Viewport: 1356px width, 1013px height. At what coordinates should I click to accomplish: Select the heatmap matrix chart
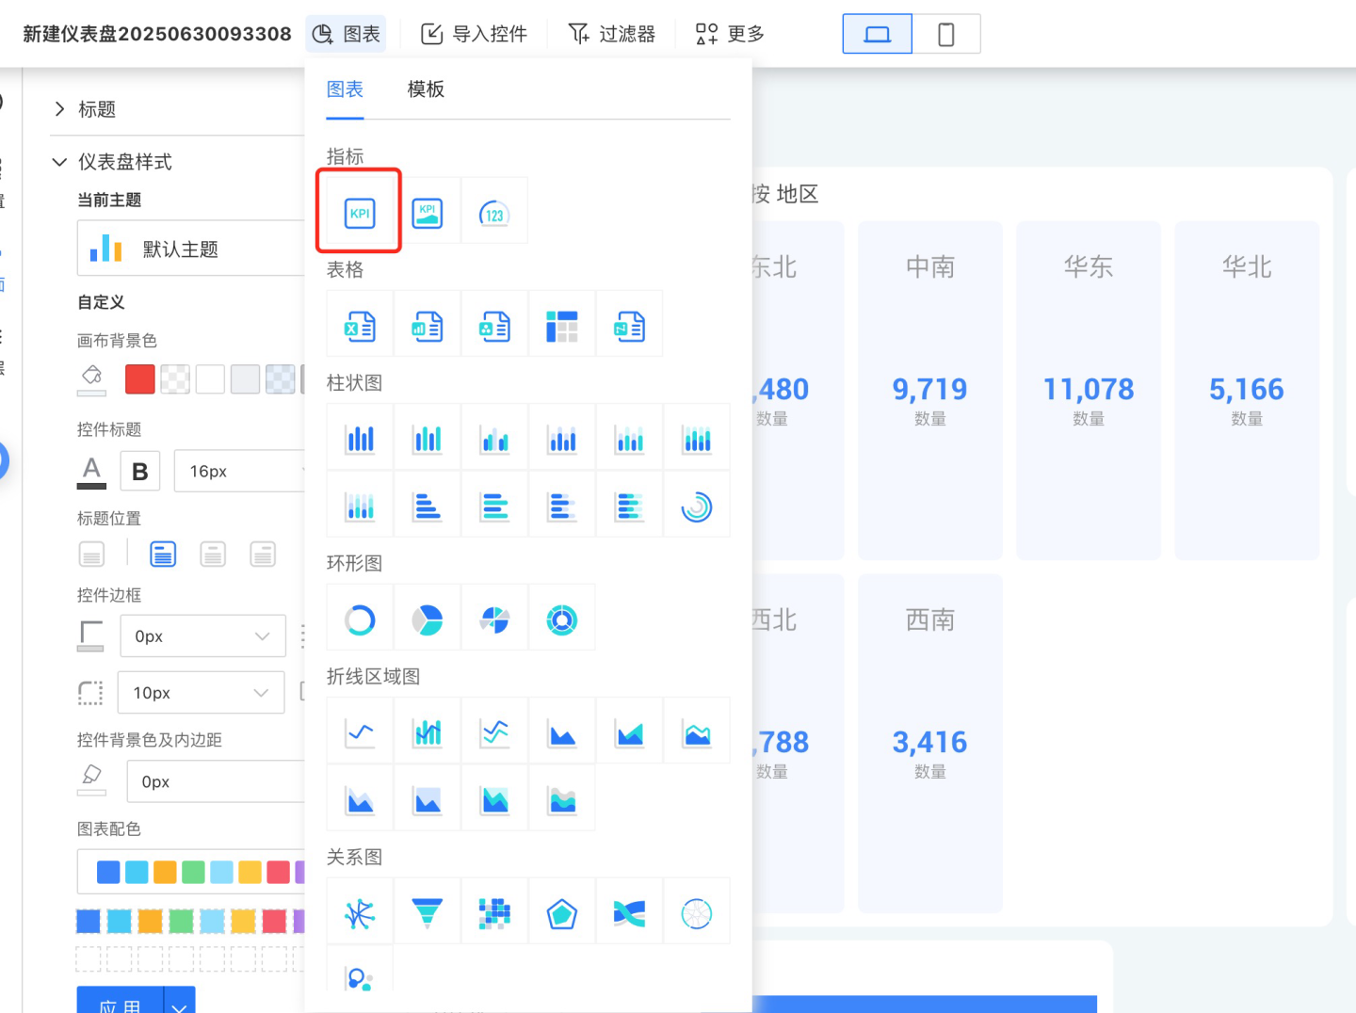tap(494, 912)
